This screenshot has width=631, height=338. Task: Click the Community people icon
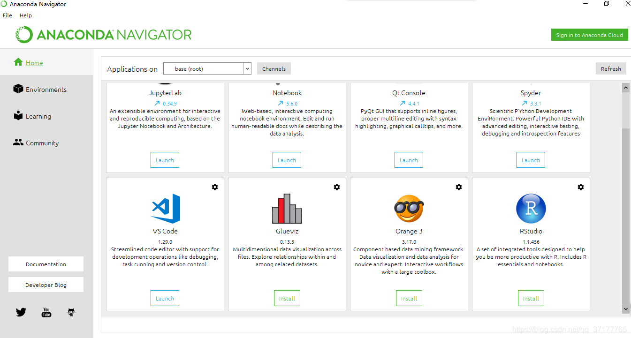tap(18, 142)
